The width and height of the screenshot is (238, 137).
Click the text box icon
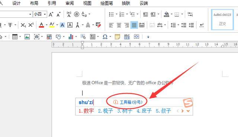click(93, 37)
